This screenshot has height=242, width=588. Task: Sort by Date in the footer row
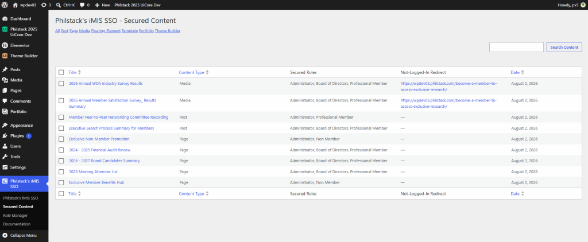(517, 194)
